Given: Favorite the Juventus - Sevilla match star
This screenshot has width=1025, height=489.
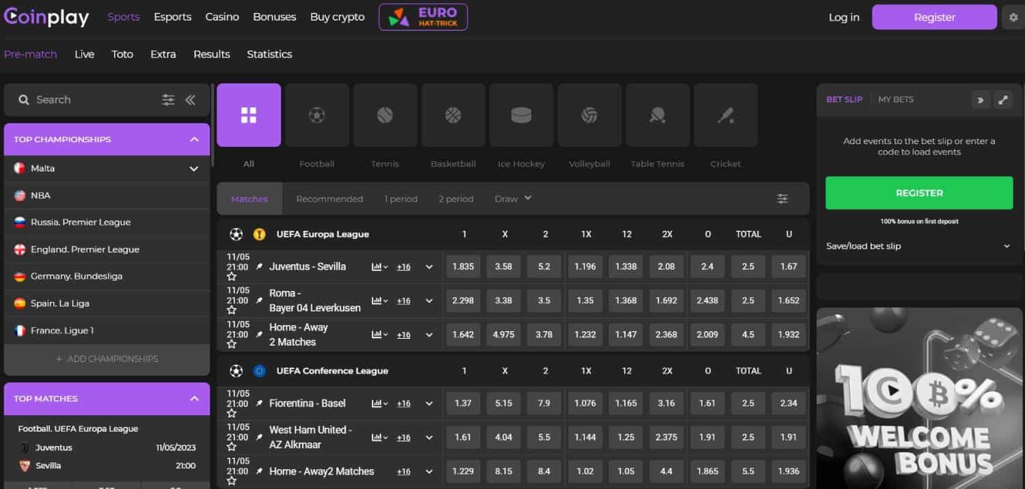Looking at the screenshot, I should point(232,277).
